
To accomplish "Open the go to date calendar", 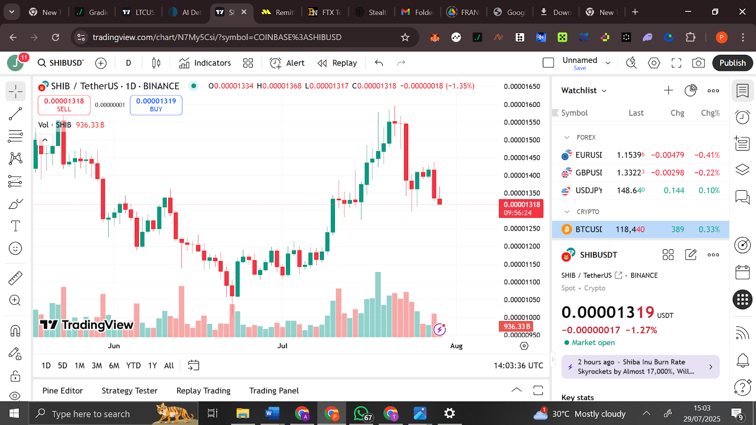I will click(194, 365).
